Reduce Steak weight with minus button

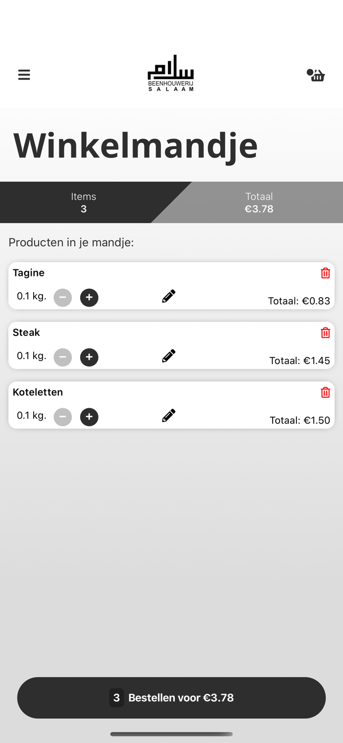[63, 357]
